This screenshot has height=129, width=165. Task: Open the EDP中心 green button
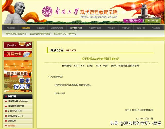click(x=153, y=21)
